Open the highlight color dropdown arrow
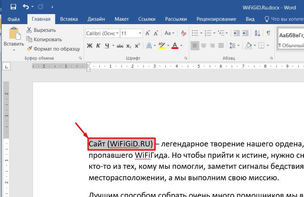The height and width of the screenshot is (197, 304). (x=168, y=46)
